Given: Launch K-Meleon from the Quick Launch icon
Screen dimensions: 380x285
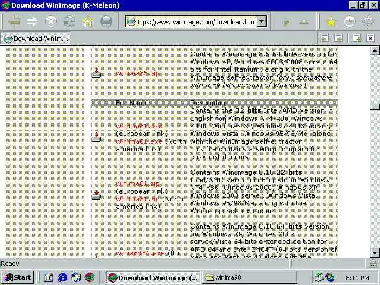Looking at the screenshot, I should [90, 277].
